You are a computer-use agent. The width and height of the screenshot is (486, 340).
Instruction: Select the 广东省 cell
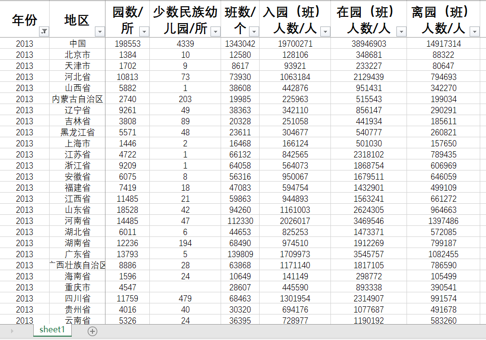pos(77,254)
